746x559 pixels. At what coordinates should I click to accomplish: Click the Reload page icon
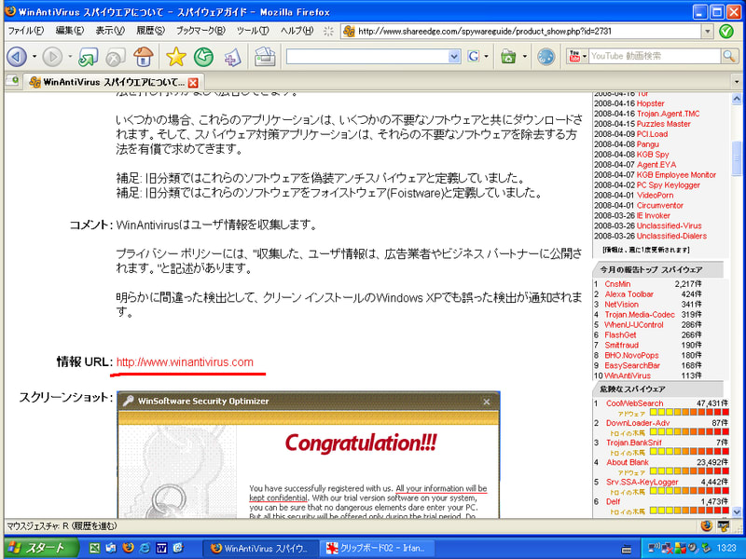click(x=88, y=57)
